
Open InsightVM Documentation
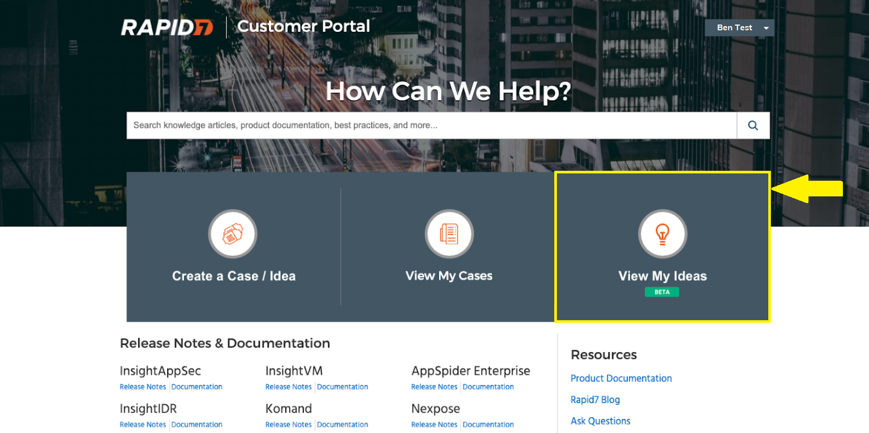tap(342, 387)
